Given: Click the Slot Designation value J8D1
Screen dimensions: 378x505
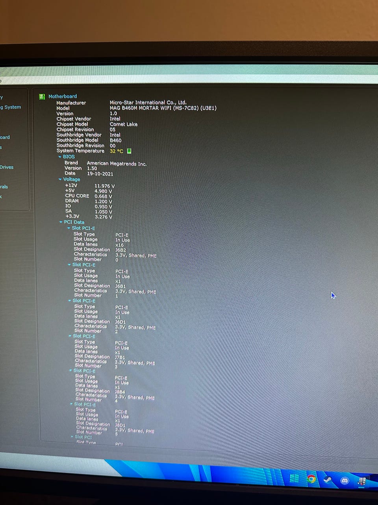Looking at the screenshot, I should pos(120,426).
